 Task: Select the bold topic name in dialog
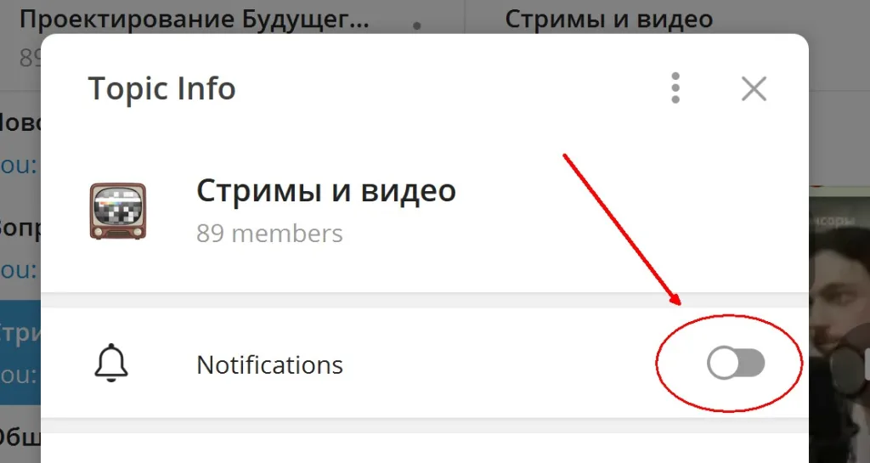(x=326, y=191)
